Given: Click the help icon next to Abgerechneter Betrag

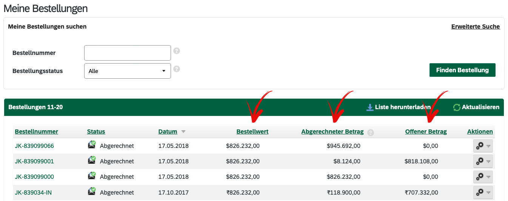Looking at the screenshot, I should point(371,132).
